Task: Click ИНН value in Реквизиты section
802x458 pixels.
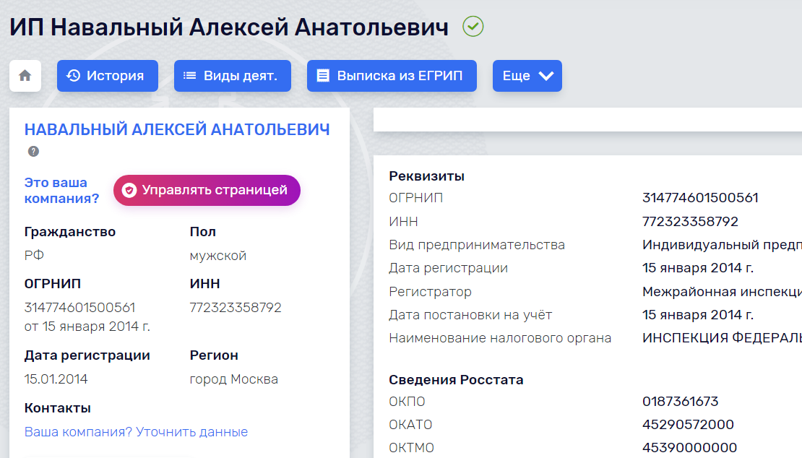Action: [x=690, y=221]
